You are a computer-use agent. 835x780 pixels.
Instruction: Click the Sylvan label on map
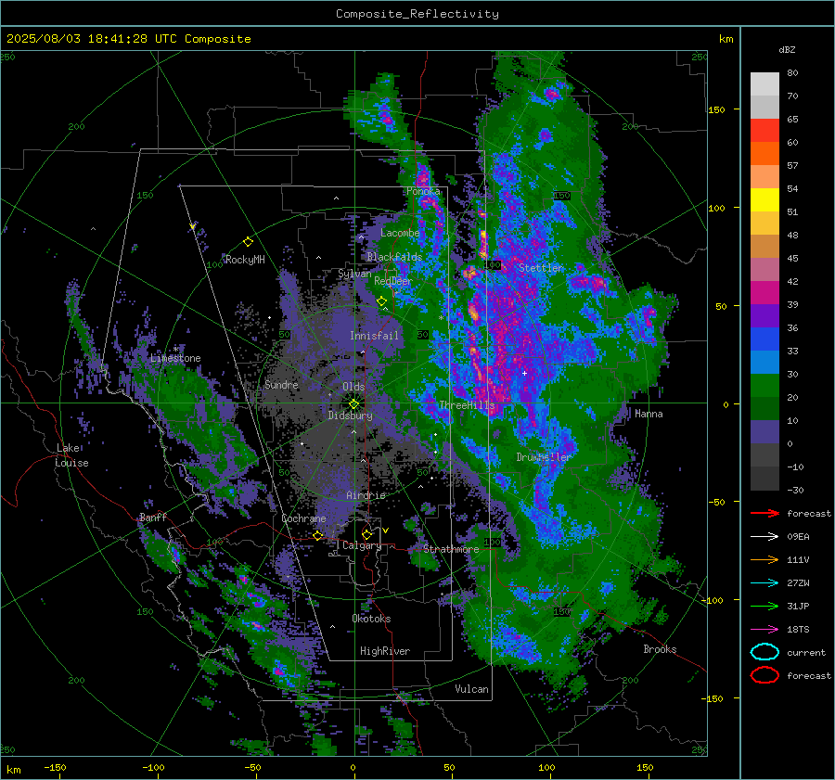tap(354, 274)
